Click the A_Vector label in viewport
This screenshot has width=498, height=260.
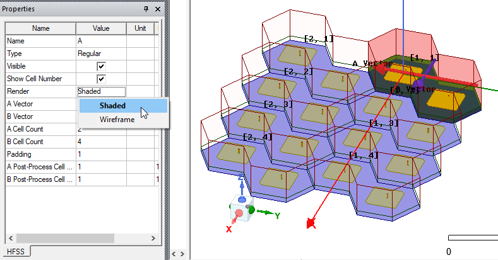click(x=372, y=64)
